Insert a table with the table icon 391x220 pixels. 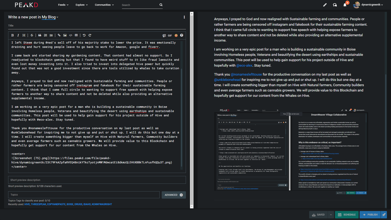point(76,35)
